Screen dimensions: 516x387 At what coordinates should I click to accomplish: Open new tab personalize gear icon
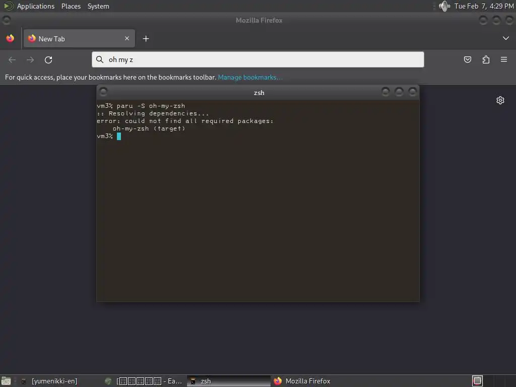click(x=500, y=100)
